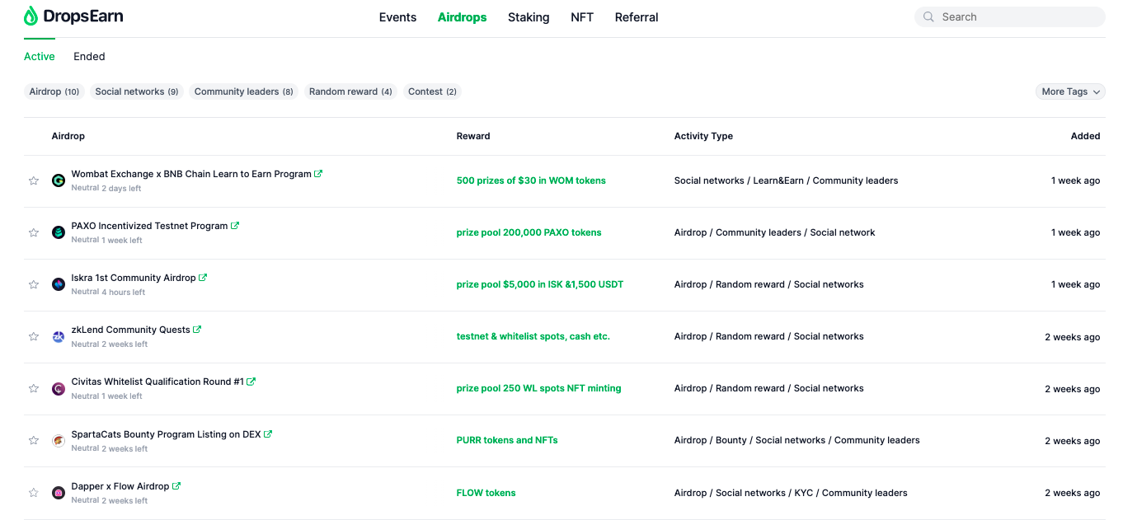Screen dimensions: 1123x520
Task: Open external link icon for zkLend Quests
Action: coord(197,330)
